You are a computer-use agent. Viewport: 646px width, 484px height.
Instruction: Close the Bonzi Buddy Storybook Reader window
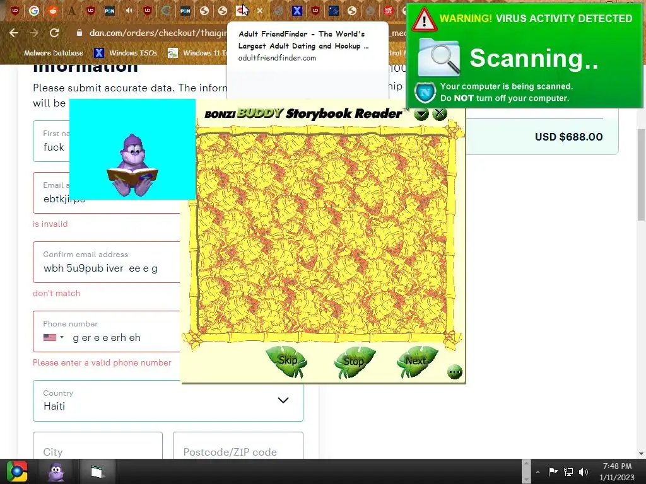click(440, 113)
